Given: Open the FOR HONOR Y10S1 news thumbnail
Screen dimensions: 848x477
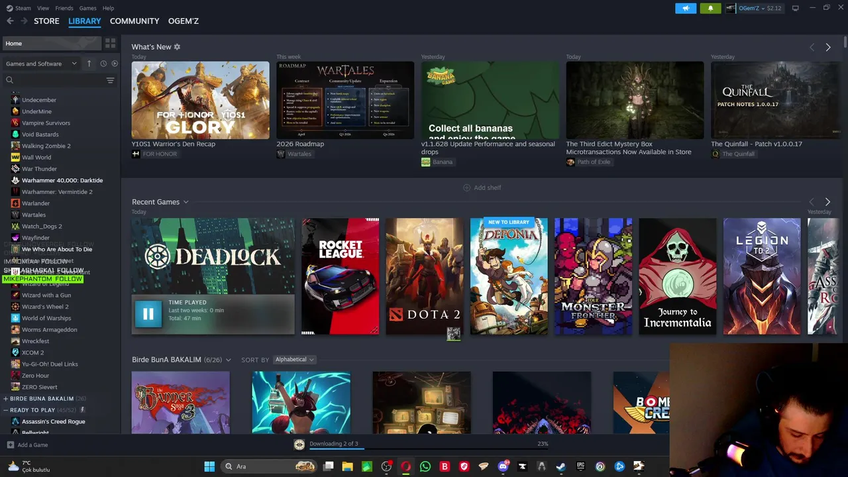Looking at the screenshot, I should tap(200, 100).
